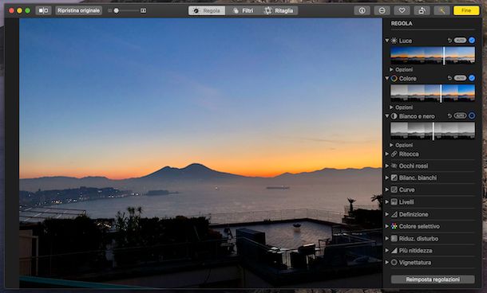Screen dimensions: 487x293
Task: Collapse the Colore section
Action: click(387, 78)
